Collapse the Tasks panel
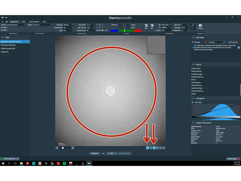This screenshot has height=181, width=241. [x=2, y=38]
